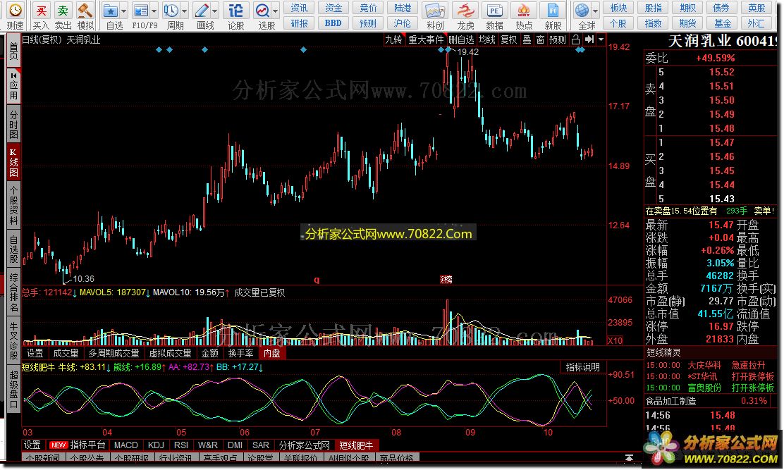Screen dimensions: 784x470
Task: Open the 全球 globe icon
Action: coord(582,10)
